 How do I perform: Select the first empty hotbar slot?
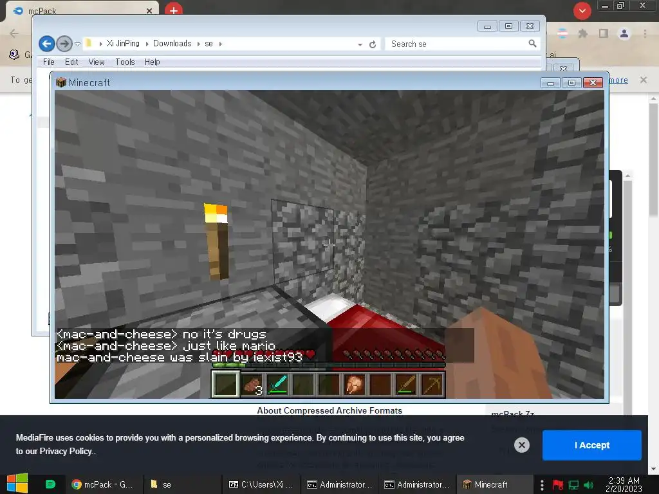(226, 384)
